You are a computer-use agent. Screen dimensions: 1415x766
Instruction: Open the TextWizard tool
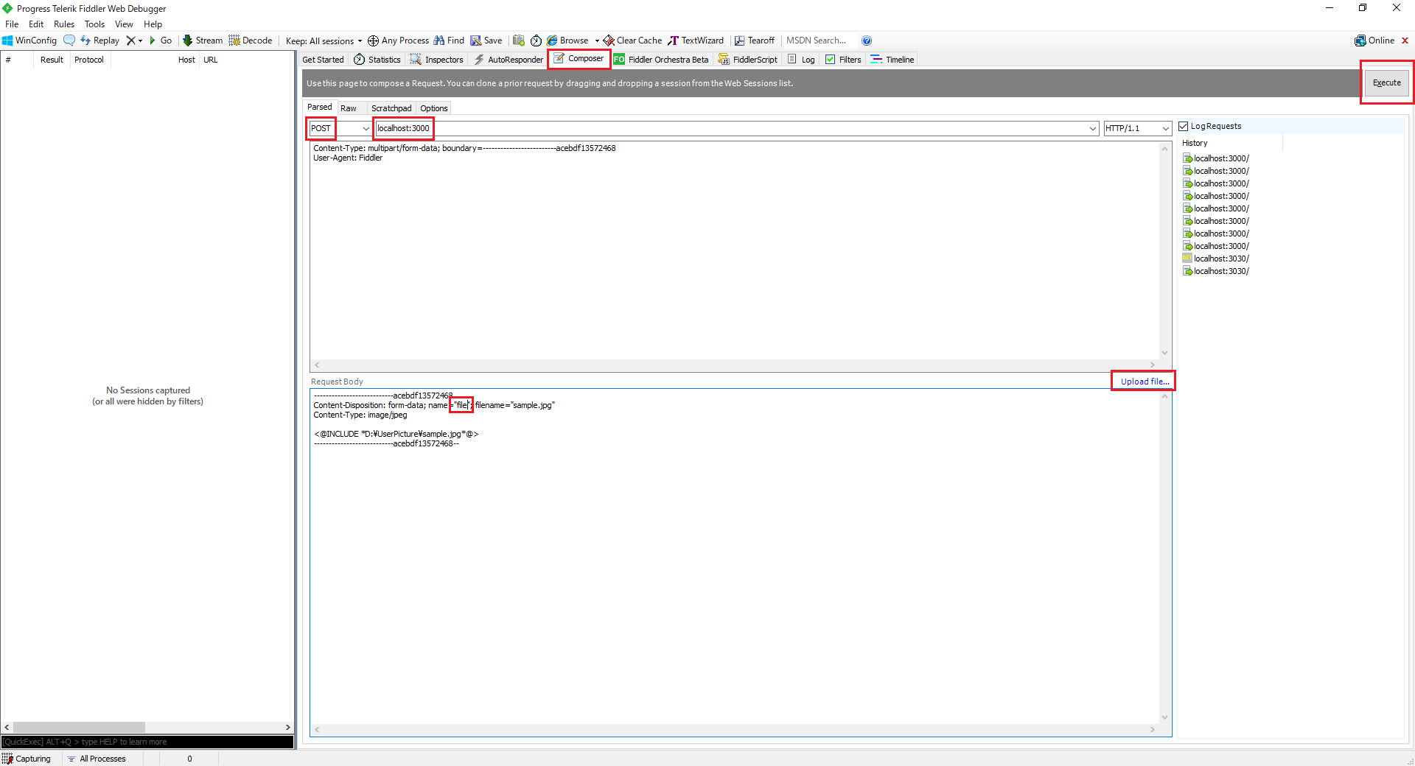point(696,41)
